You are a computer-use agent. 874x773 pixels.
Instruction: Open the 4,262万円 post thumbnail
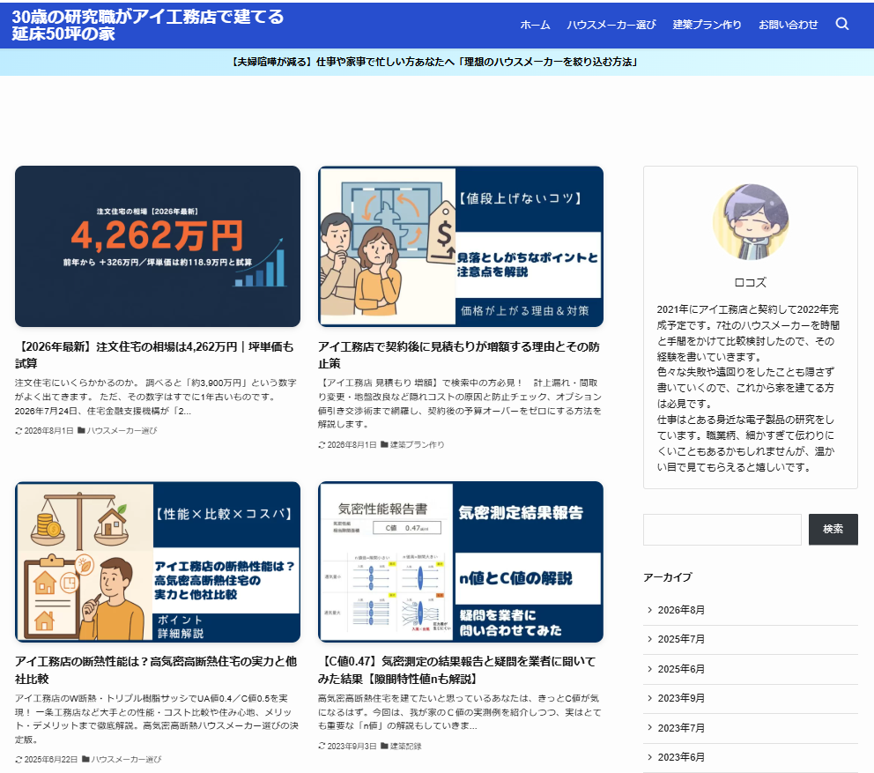pyautogui.click(x=158, y=246)
